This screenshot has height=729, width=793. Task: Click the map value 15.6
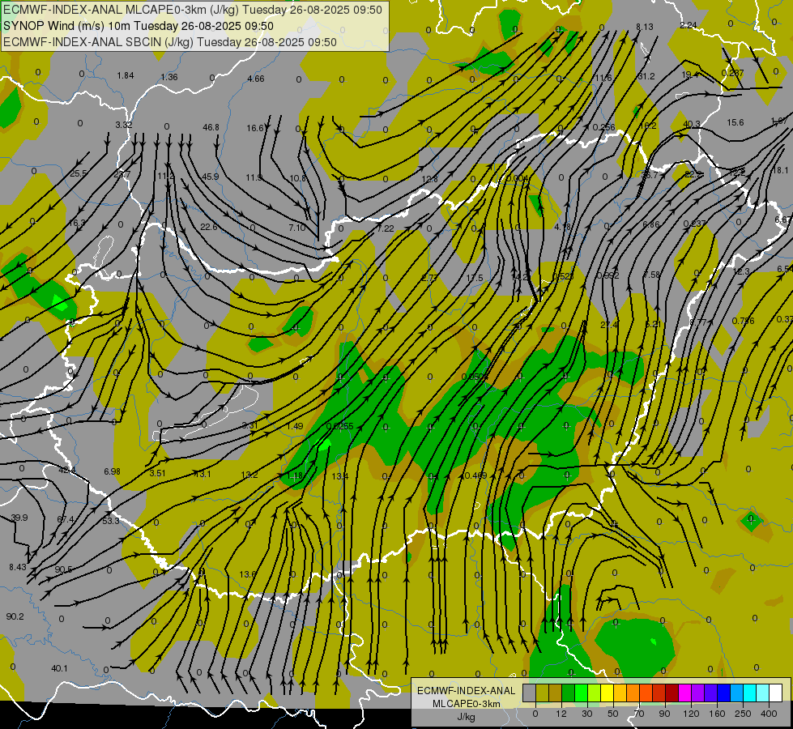click(735, 123)
